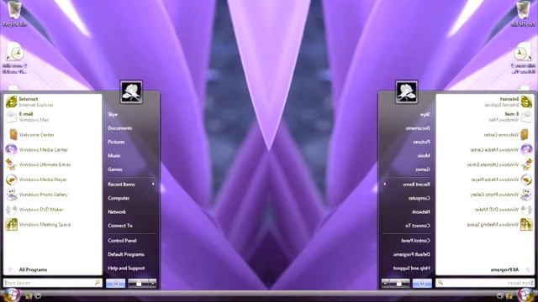
Task: Open Windows Photo Gallery icon in mirrored menu
Action: 526,195
